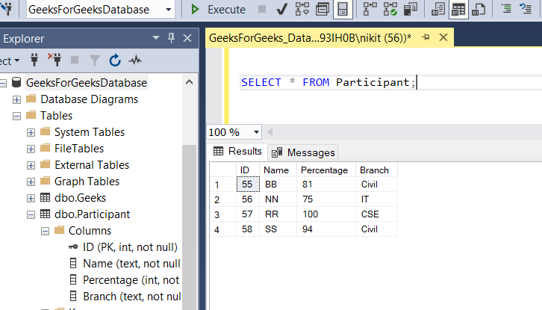Select the cell with name RR
Image resolution: width=542 pixels, height=310 pixels.
(278, 214)
